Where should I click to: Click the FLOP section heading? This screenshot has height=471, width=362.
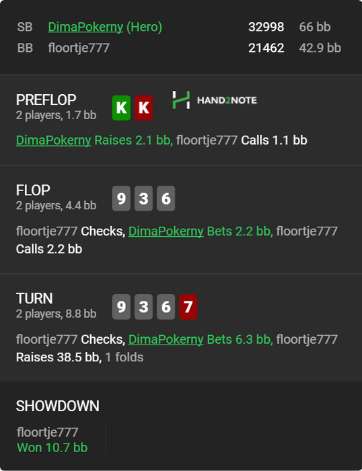pyautogui.click(x=33, y=190)
